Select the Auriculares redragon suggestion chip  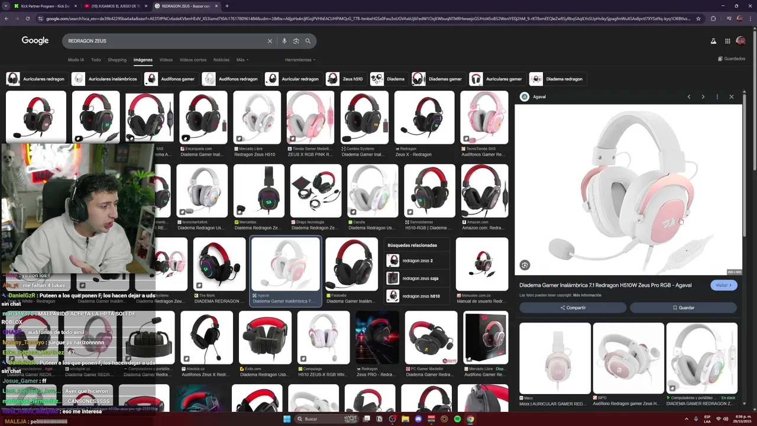(36, 79)
